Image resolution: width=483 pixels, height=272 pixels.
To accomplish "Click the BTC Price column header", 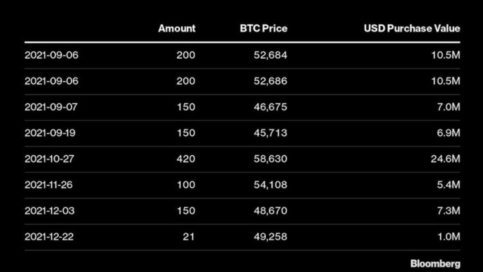I will [x=264, y=28].
